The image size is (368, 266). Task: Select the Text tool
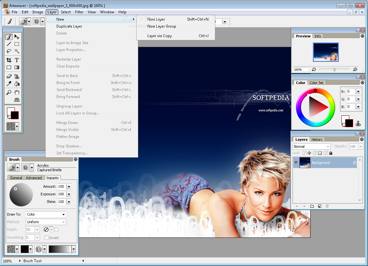tap(17, 60)
